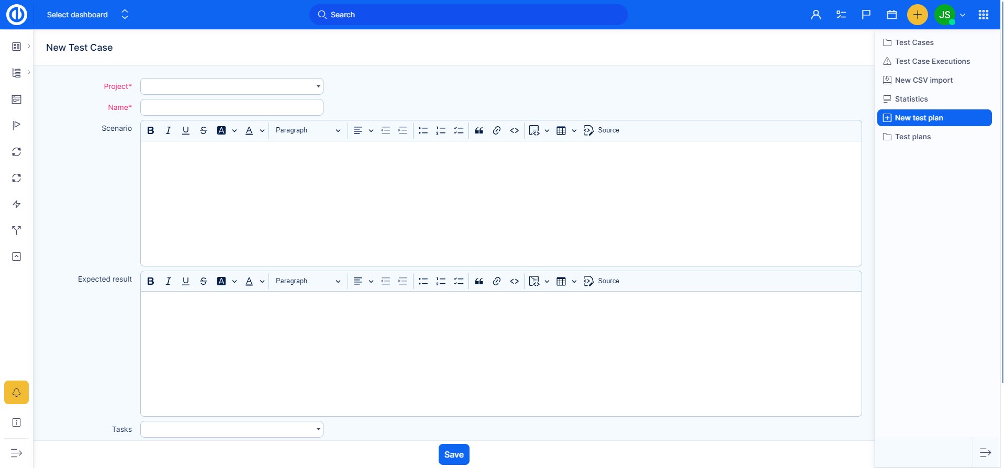Insert a link in the Scenario editor
Image resolution: width=1005 pixels, height=468 pixels.
pos(497,130)
